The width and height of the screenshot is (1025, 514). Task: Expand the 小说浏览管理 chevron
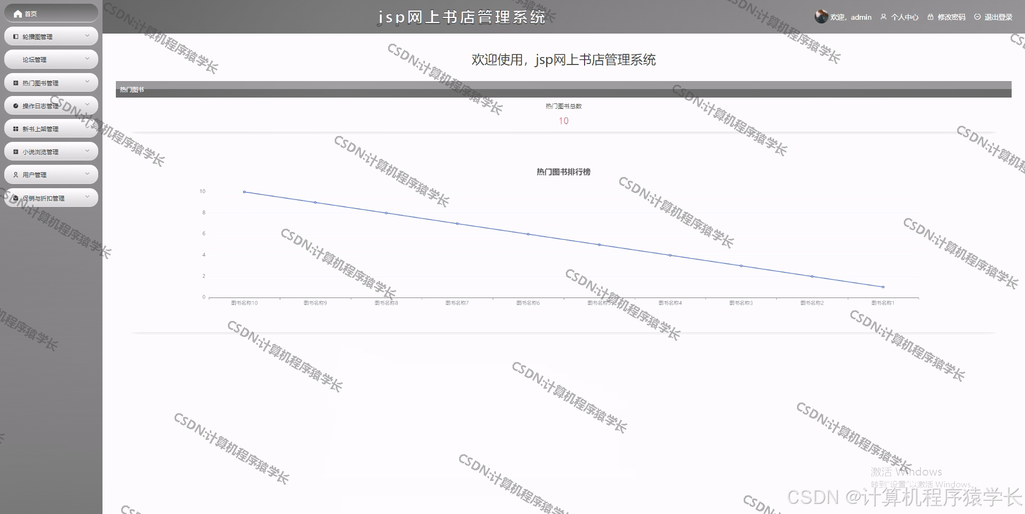(88, 151)
